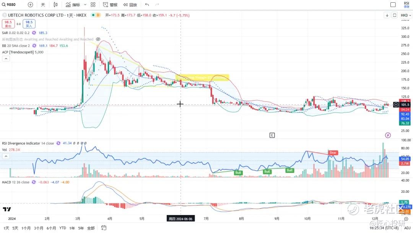Select the 5天 time range

point(15,228)
